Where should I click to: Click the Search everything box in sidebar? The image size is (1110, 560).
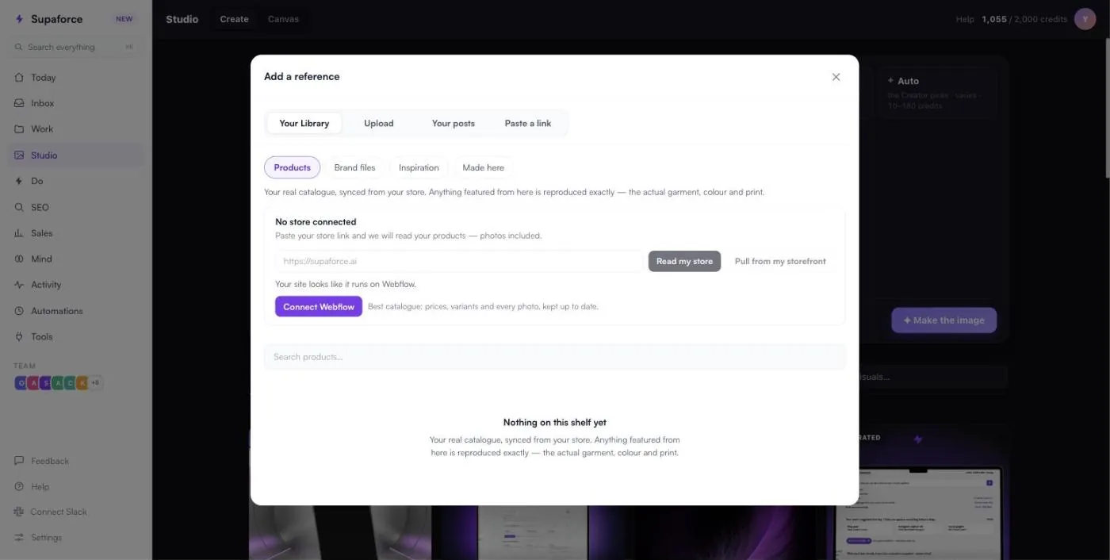[x=75, y=47]
